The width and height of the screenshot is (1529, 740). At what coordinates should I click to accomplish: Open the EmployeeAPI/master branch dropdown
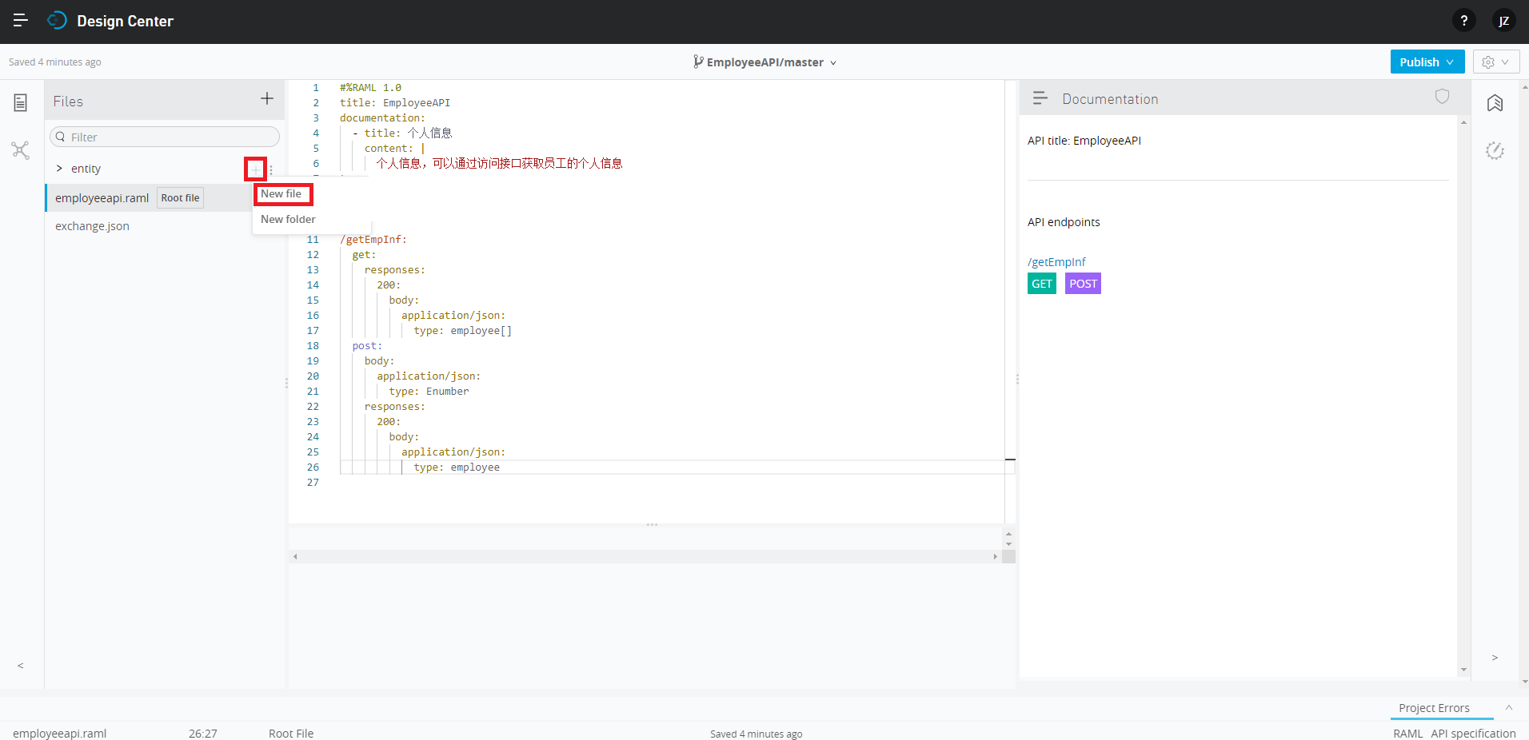(834, 62)
